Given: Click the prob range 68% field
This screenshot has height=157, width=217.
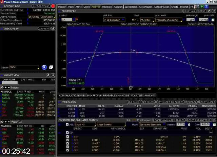Looking at the screenshot, I should tap(191, 20).
